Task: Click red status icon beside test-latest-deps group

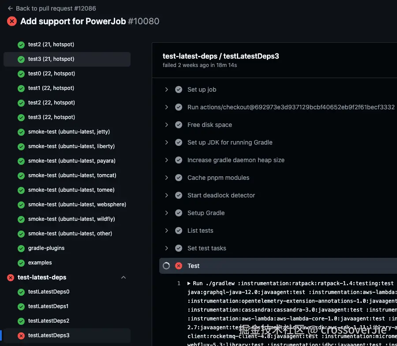Action: (x=11, y=278)
